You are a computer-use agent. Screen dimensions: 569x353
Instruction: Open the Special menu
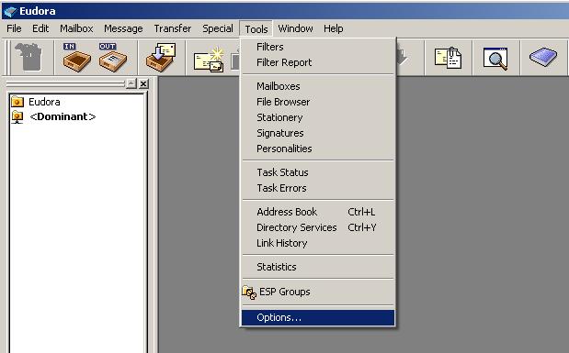pyautogui.click(x=218, y=28)
